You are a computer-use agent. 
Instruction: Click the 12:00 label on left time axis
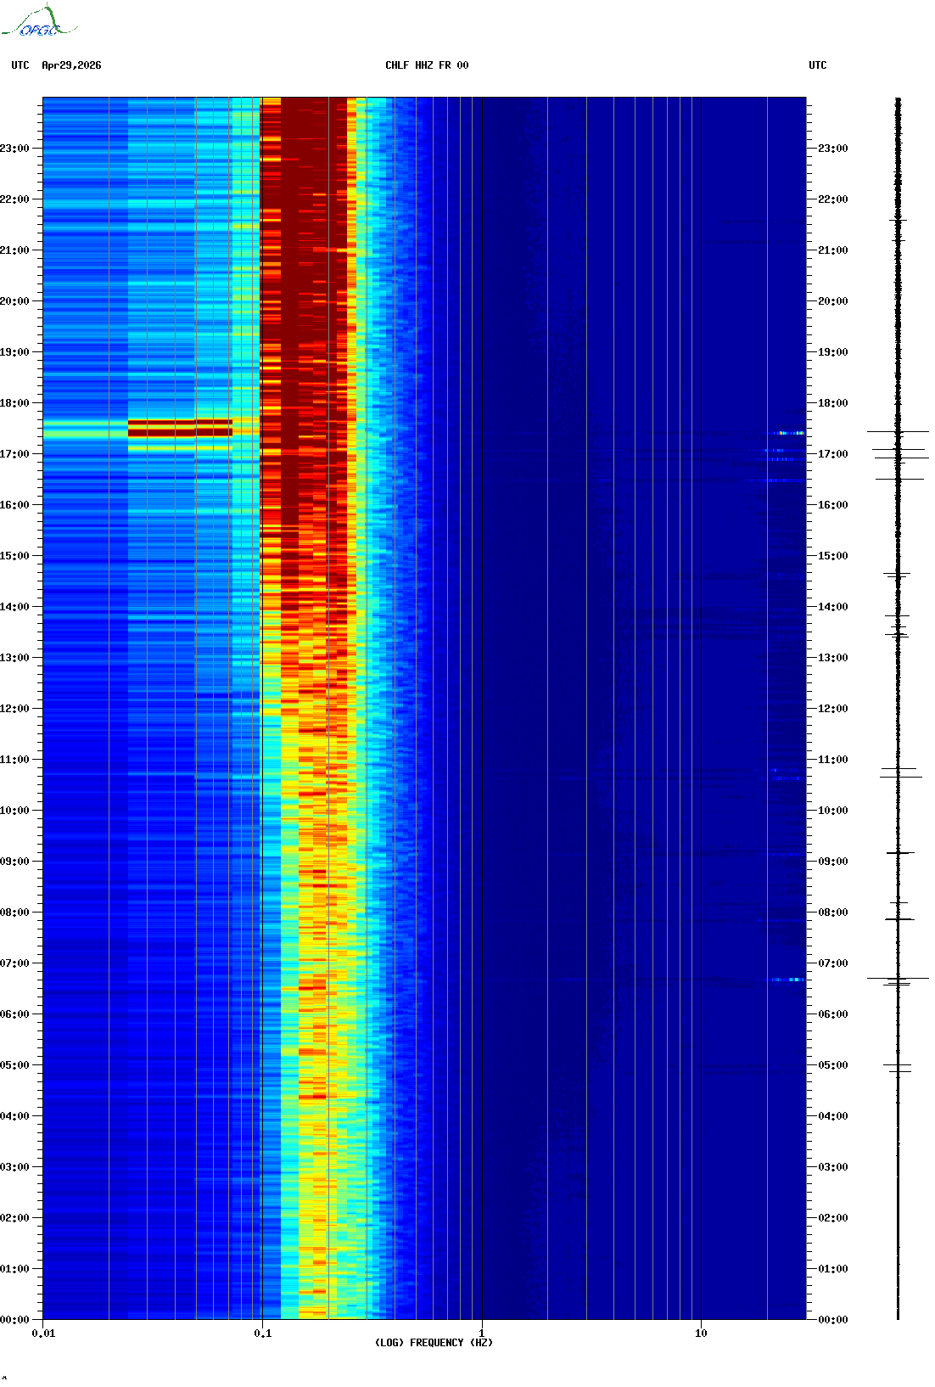(x=14, y=709)
